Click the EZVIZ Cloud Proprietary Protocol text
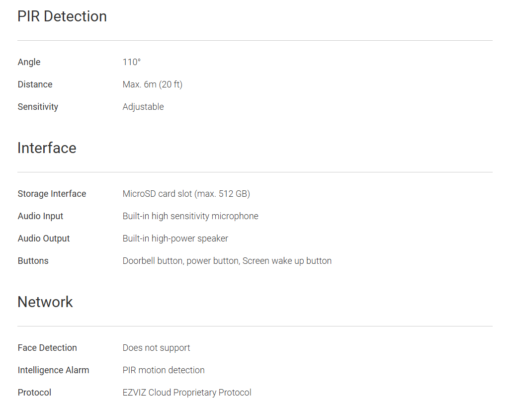The width and height of the screenshot is (517, 401). pos(187,393)
